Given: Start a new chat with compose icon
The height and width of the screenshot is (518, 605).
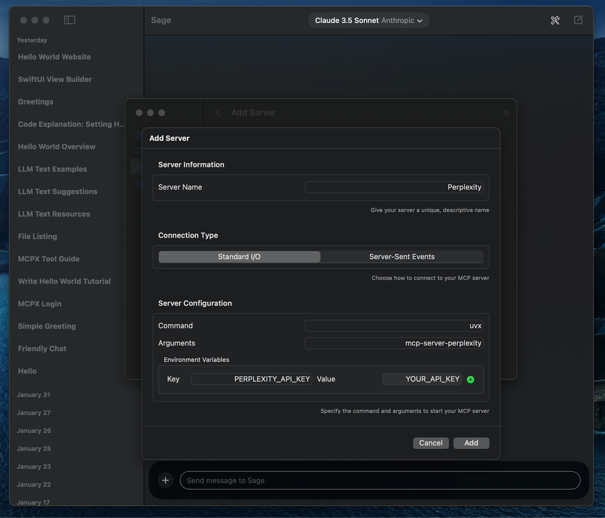Looking at the screenshot, I should coord(579,20).
